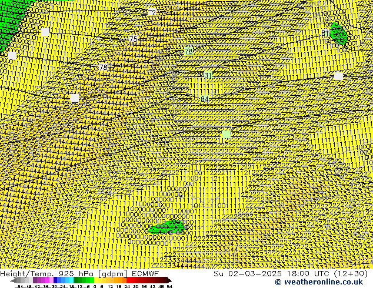Click the Height/Temp. 925 hPa title text

point(48,273)
